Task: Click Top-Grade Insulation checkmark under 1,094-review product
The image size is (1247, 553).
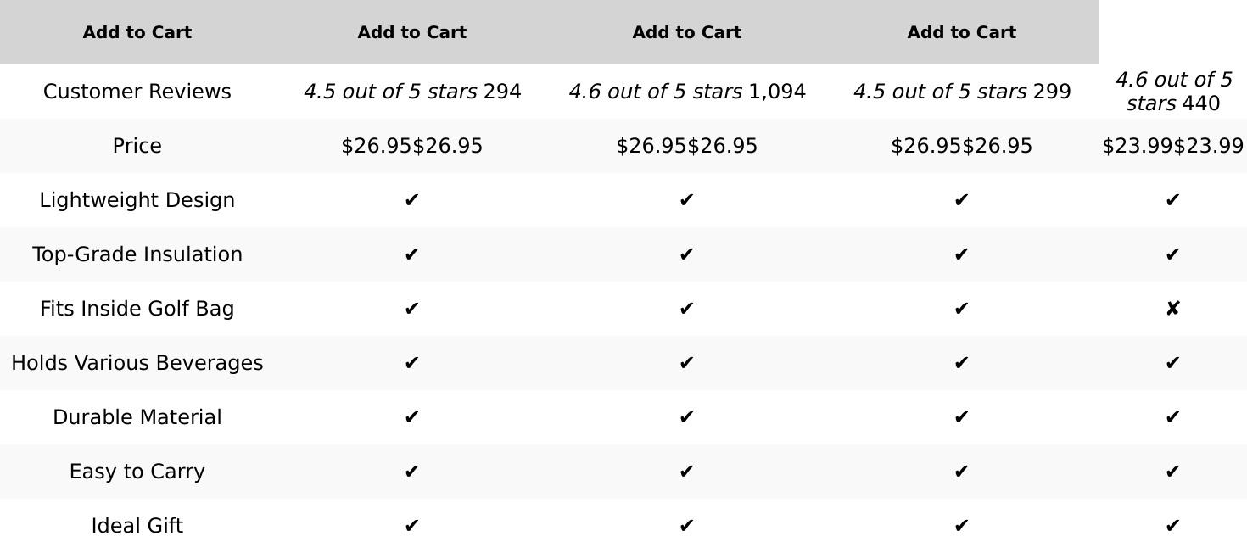Action: tap(687, 254)
